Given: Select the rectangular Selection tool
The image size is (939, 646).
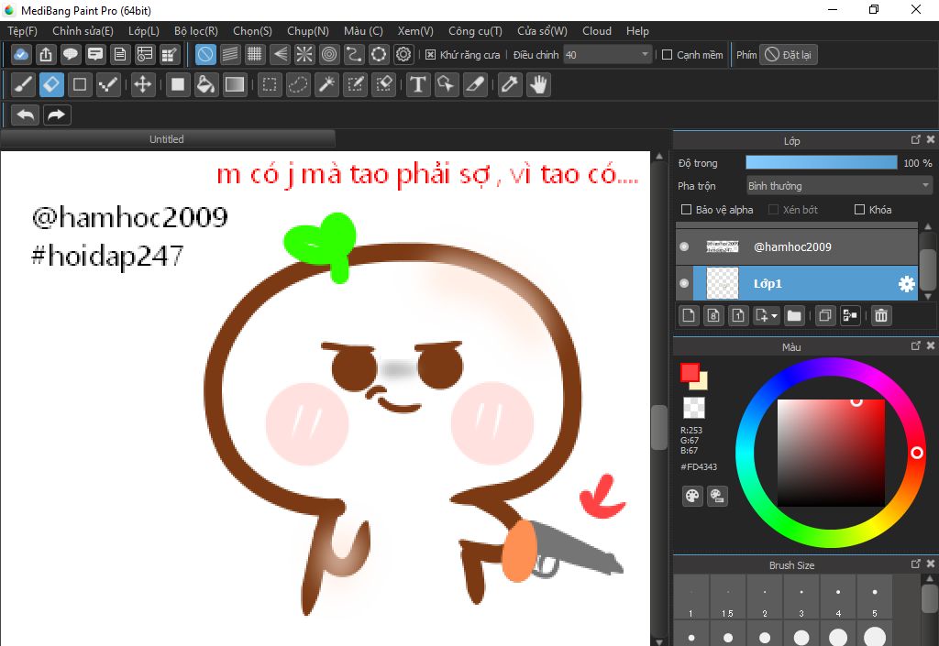Looking at the screenshot, I should click(x=270, y=84).
